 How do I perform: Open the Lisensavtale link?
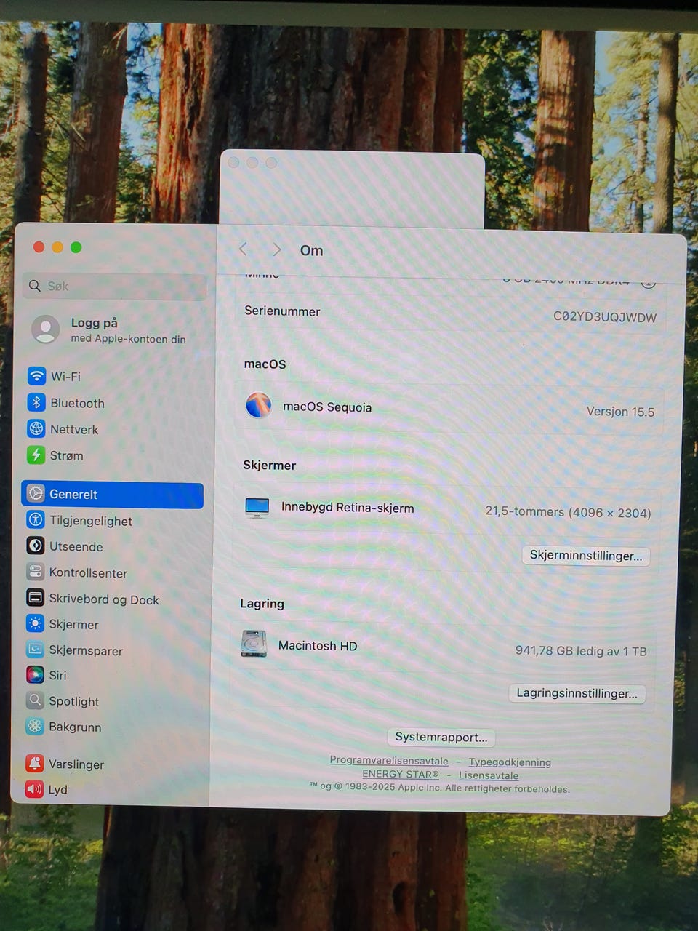[x=489, y=775]
